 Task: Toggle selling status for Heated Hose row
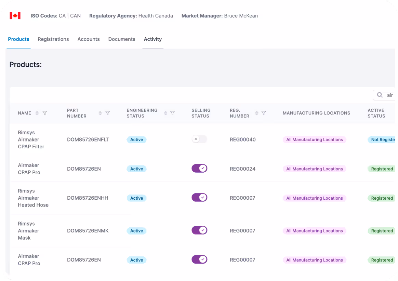(x=199, y=198)
